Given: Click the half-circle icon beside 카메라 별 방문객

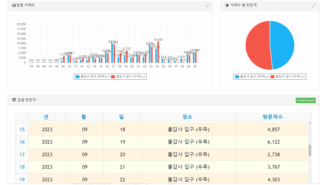Looking at the screenshot, I should tap(227, 5).
